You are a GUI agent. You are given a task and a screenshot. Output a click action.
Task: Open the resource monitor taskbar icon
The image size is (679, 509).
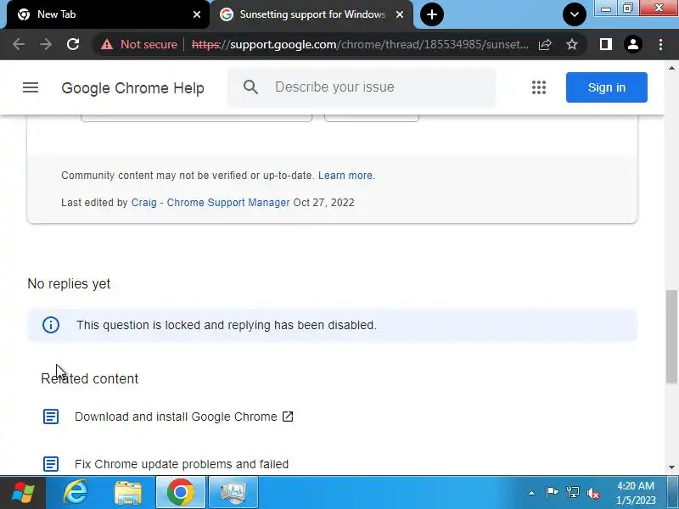[233, 493]
